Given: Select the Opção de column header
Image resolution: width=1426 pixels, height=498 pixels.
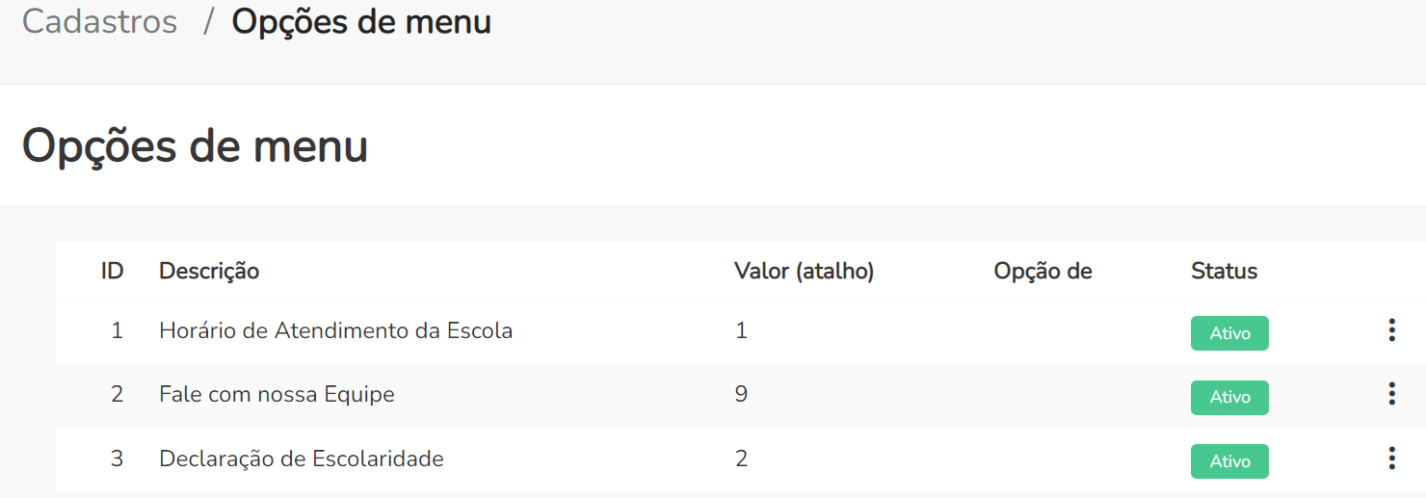Looking at the screenshot, I should click(1043, 272).
